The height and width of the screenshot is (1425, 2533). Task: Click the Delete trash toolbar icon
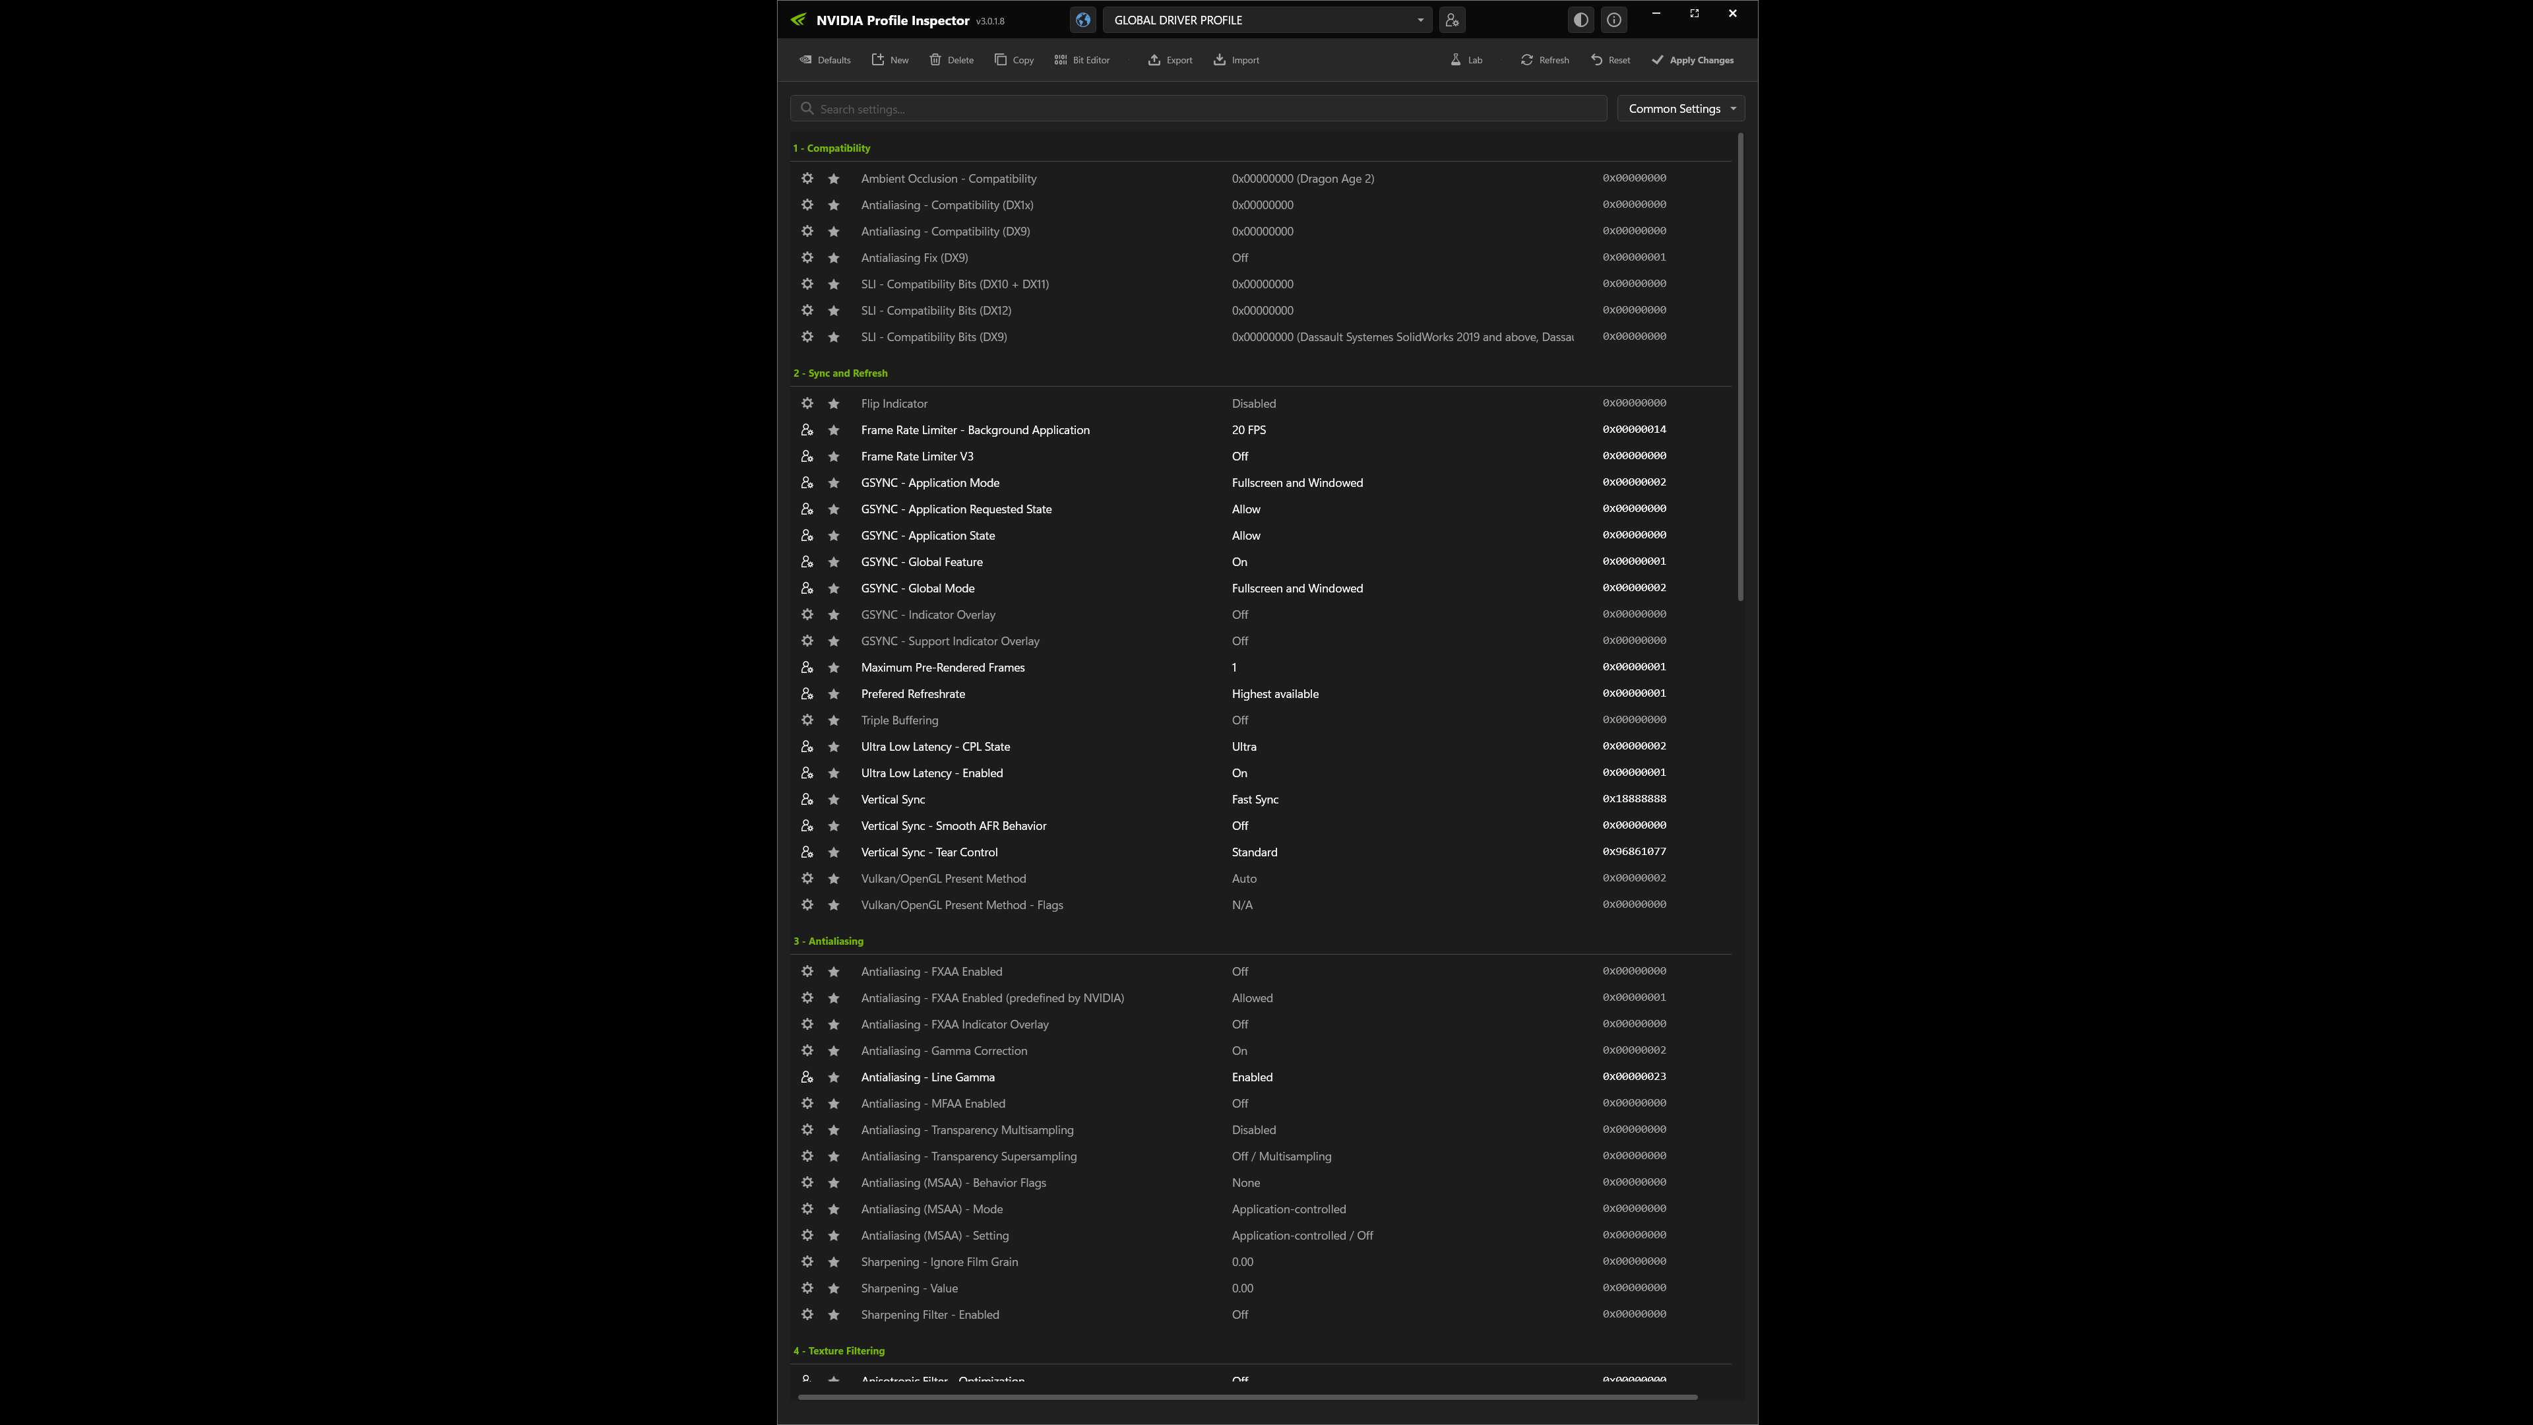(951, 60)
